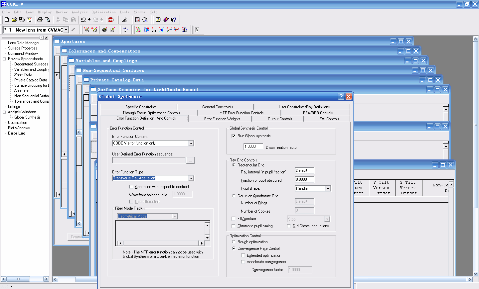
Task: Click the spreadsheet icon right of Save
Action: (x=30, y=20)
